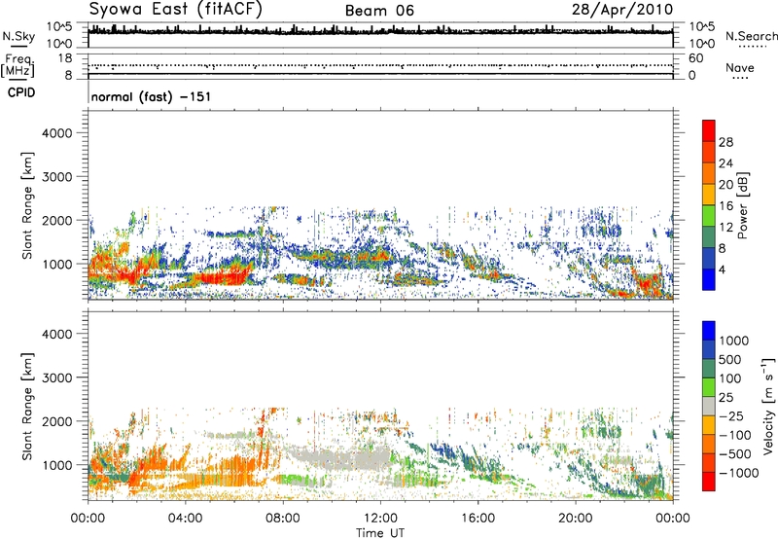Select the 'Beam 06' header label
778x539 pixels.
tap(379, 11)
